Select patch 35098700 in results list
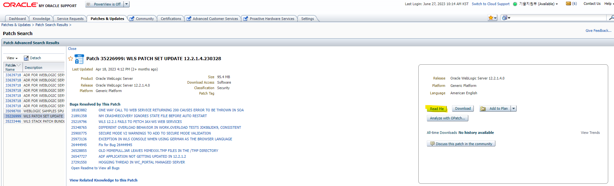 coord(13,111)
